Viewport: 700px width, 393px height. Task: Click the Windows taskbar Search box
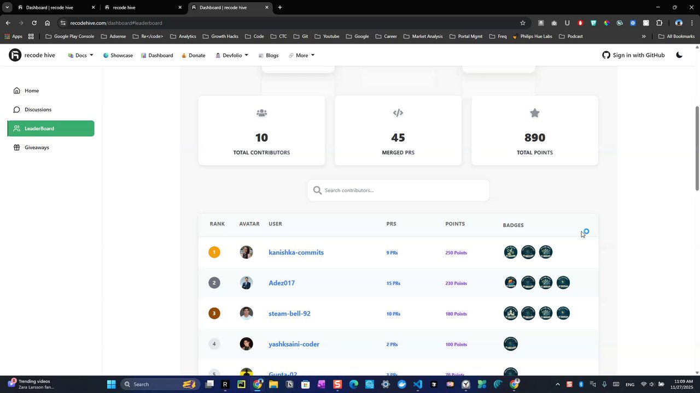[x=160, y=384]
